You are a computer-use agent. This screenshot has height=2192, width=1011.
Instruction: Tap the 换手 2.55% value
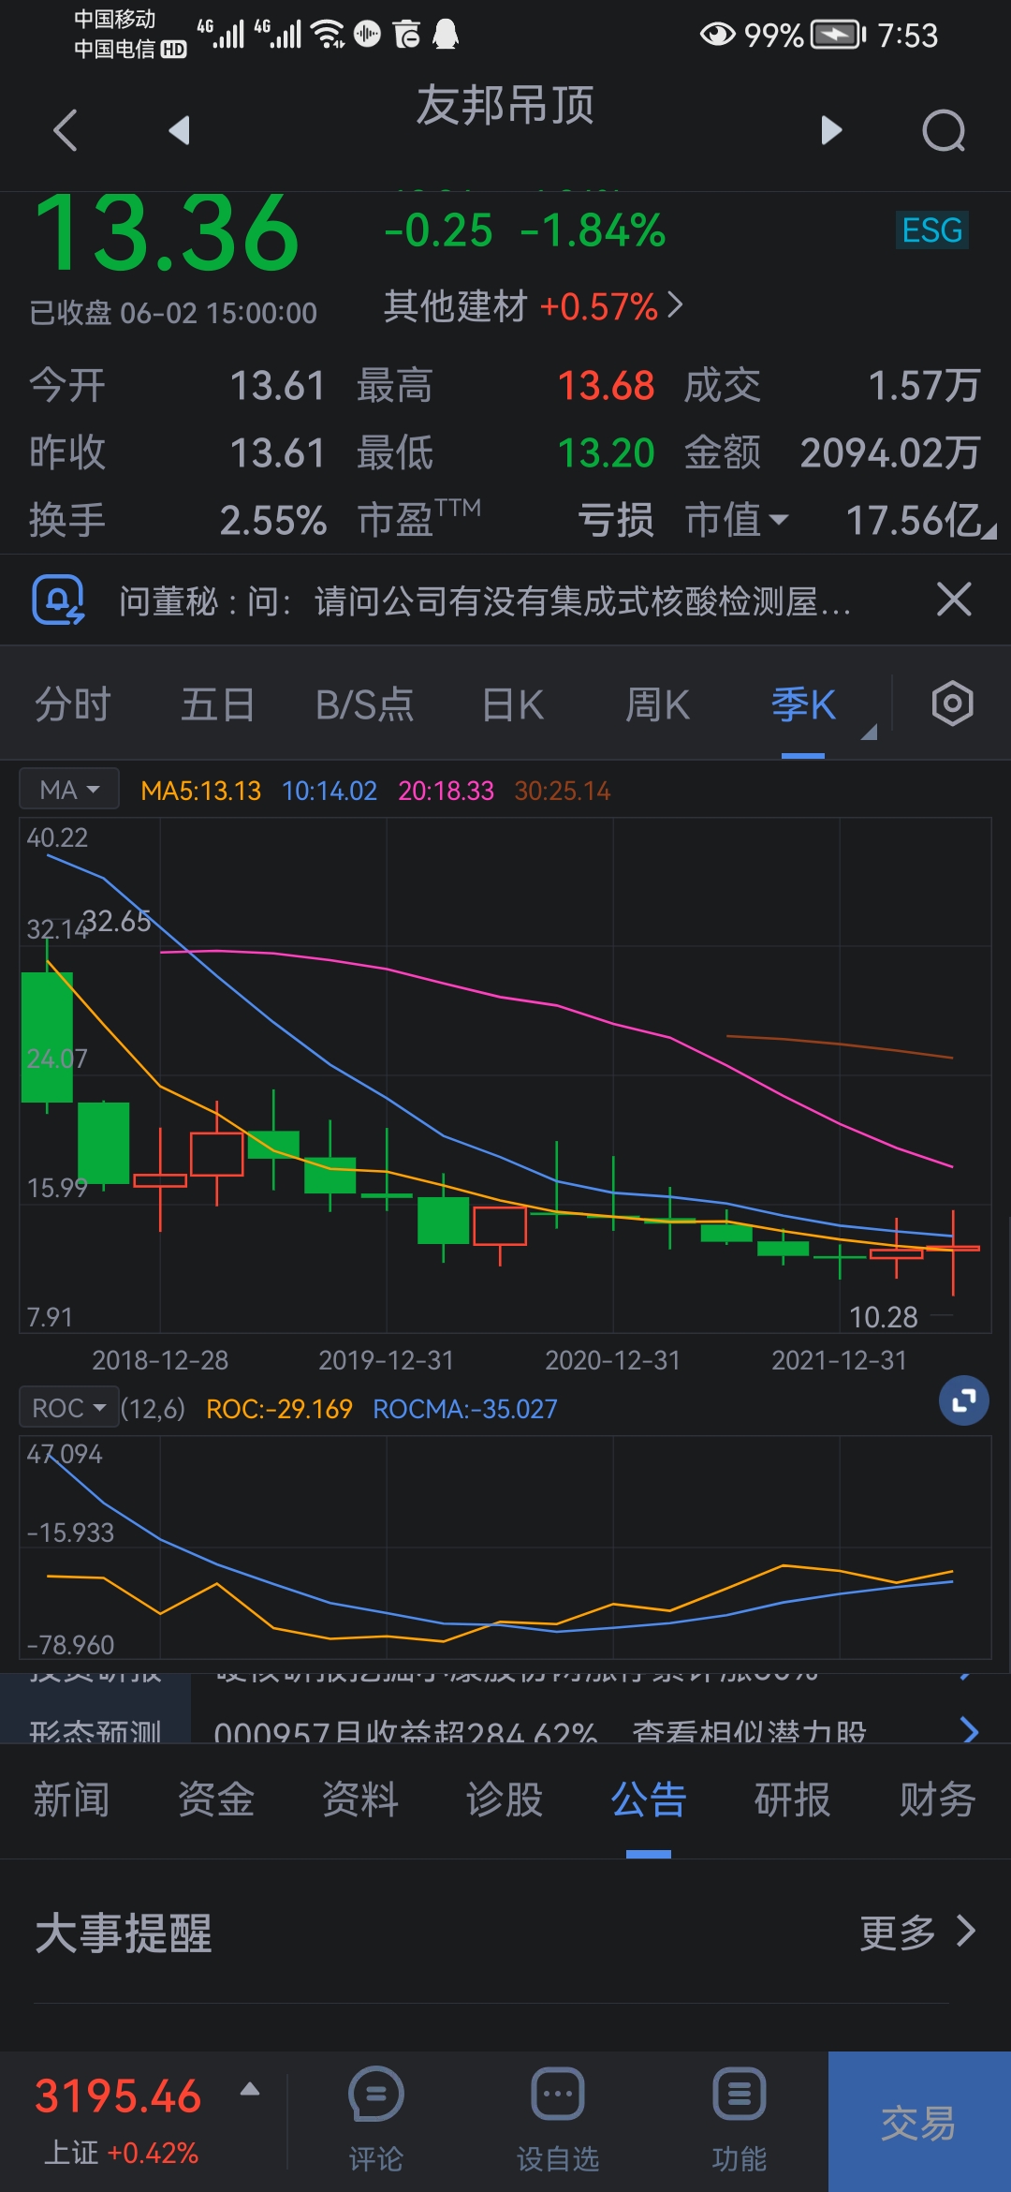[272, 521]
